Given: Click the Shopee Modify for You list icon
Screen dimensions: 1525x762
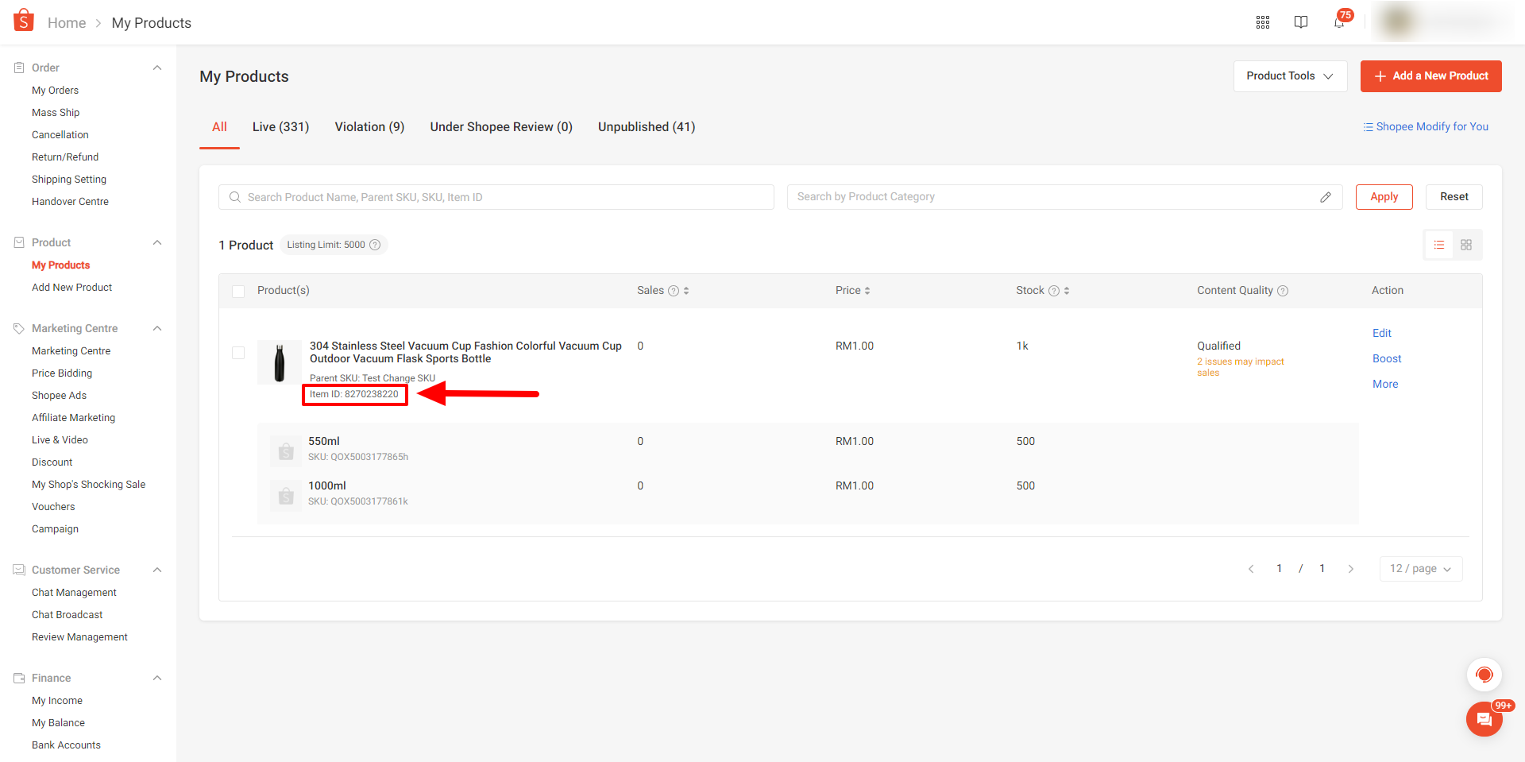Looking at the screenshot, I should pyautogui.click(x=1369, y=127).
